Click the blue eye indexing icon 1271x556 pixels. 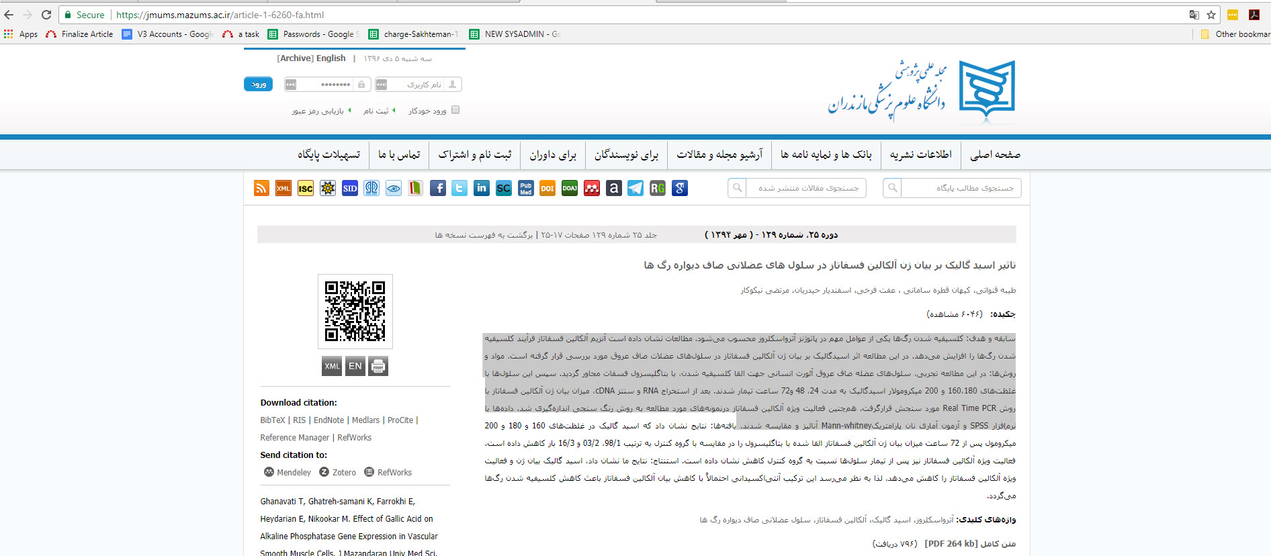point(394,189)
